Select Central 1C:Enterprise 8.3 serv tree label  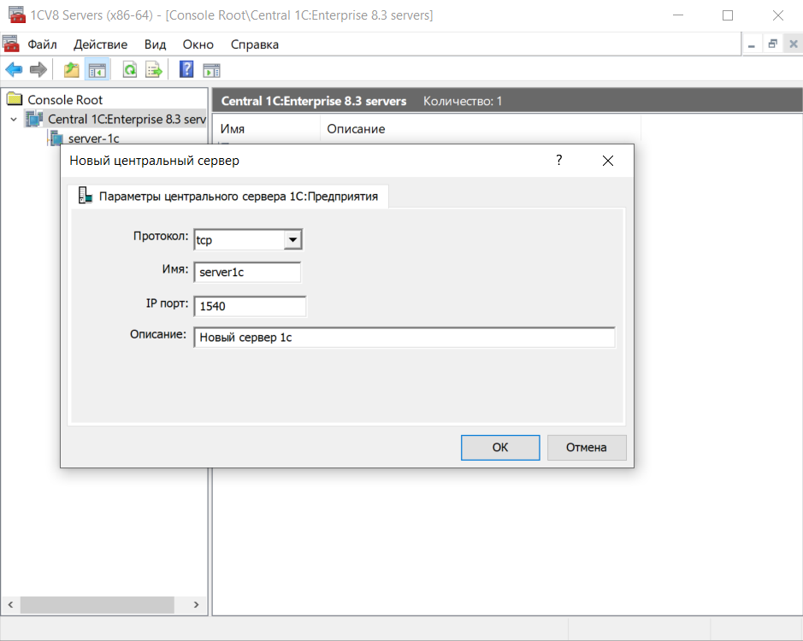127,120
